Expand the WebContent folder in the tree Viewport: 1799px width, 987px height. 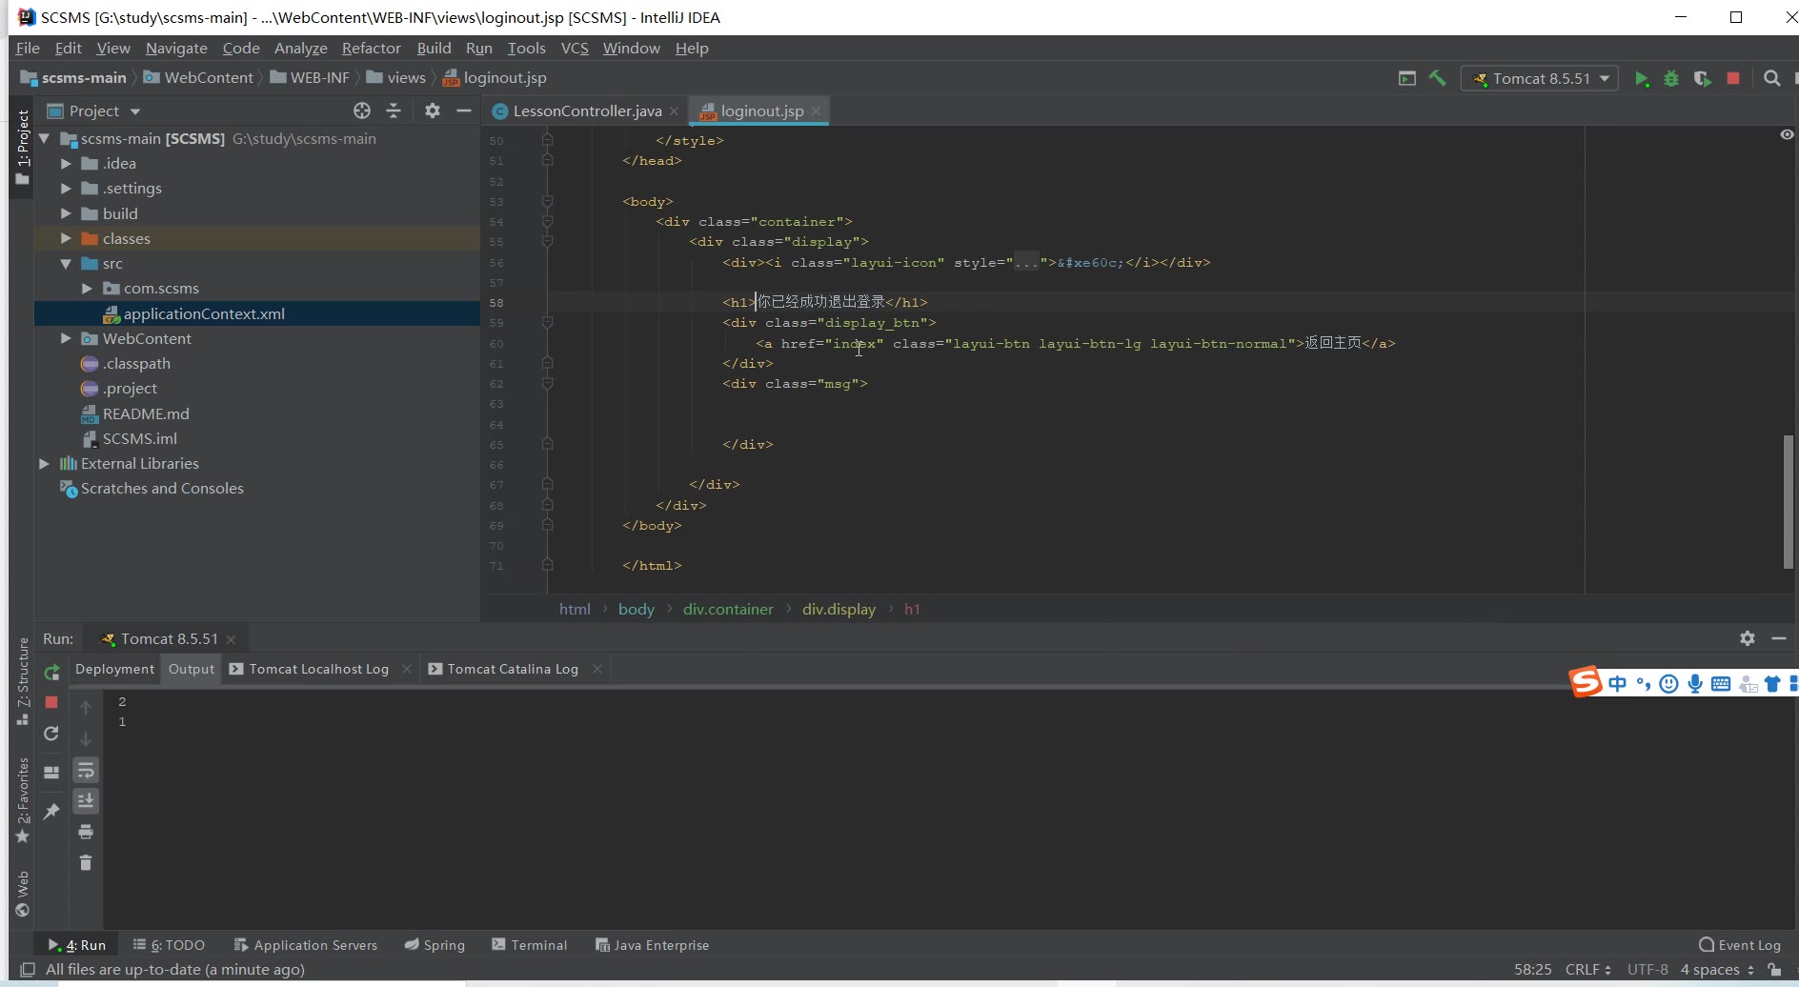point(66,338)
